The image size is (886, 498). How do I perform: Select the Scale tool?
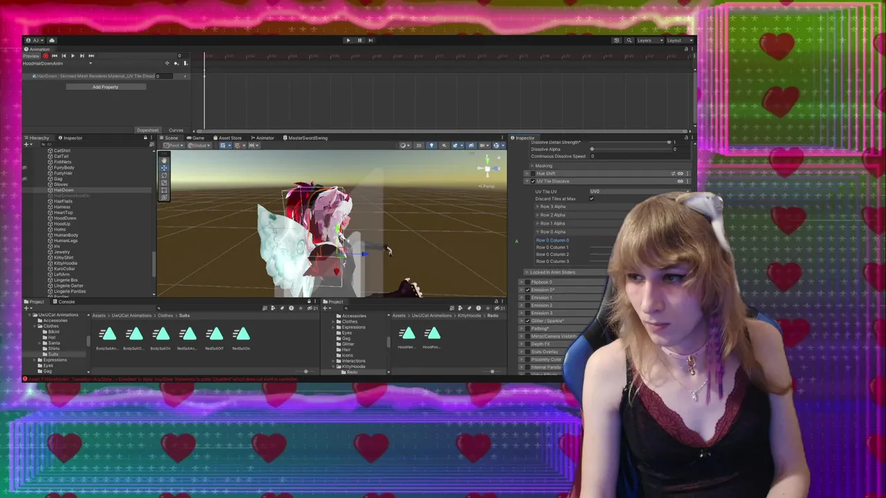click(164, 183)
